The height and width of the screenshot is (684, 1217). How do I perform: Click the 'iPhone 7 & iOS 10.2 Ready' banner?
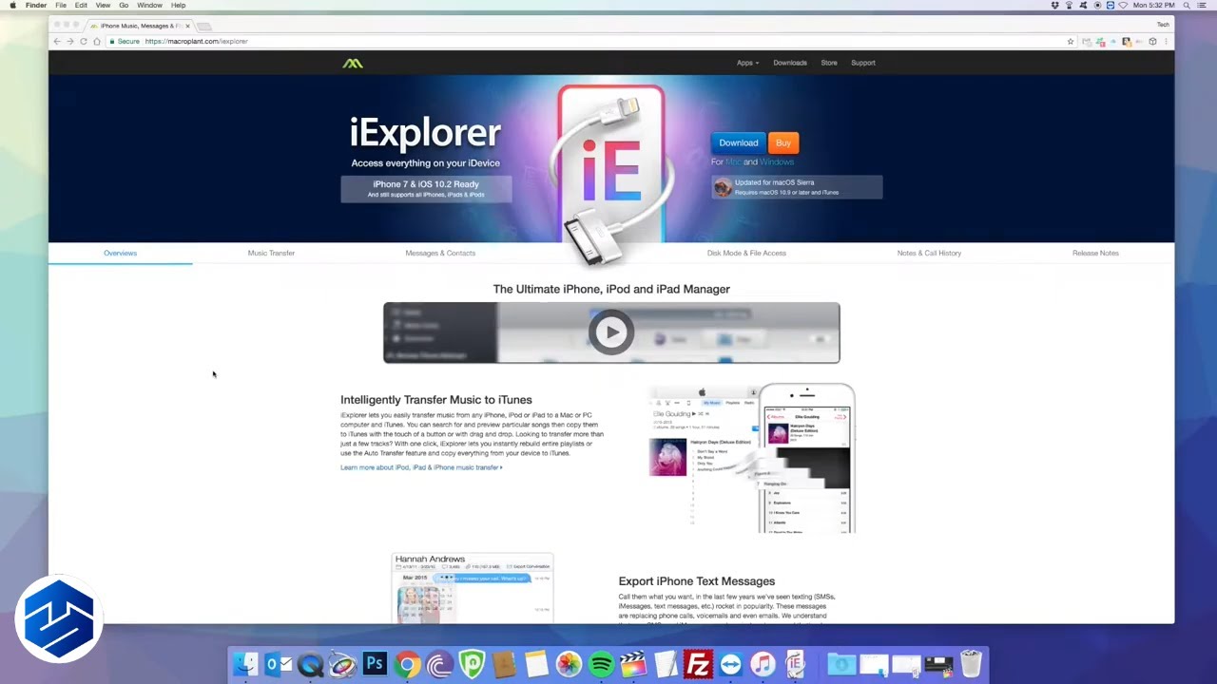pos(426,189)
